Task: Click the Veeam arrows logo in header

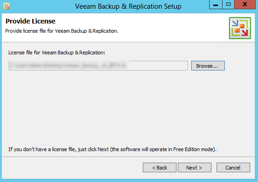Action: point(240,28)
